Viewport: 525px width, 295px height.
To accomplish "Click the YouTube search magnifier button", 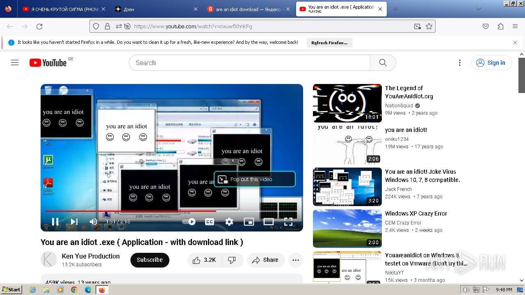I will click(x=383, y=63).
